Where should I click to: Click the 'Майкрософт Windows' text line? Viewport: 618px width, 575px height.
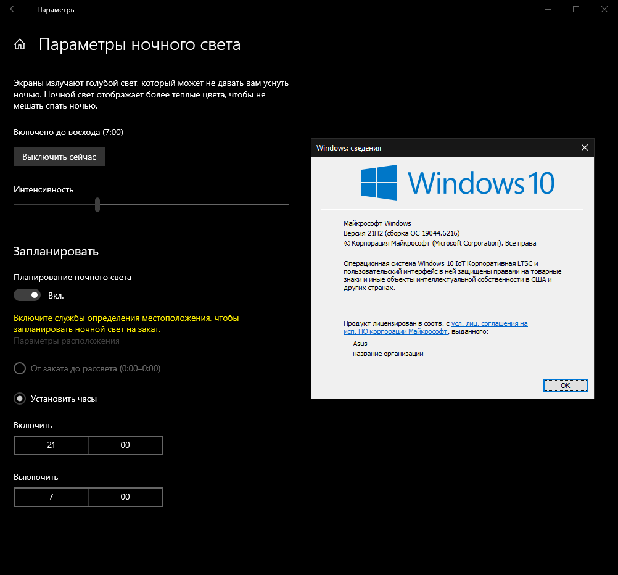pos(377,223)
